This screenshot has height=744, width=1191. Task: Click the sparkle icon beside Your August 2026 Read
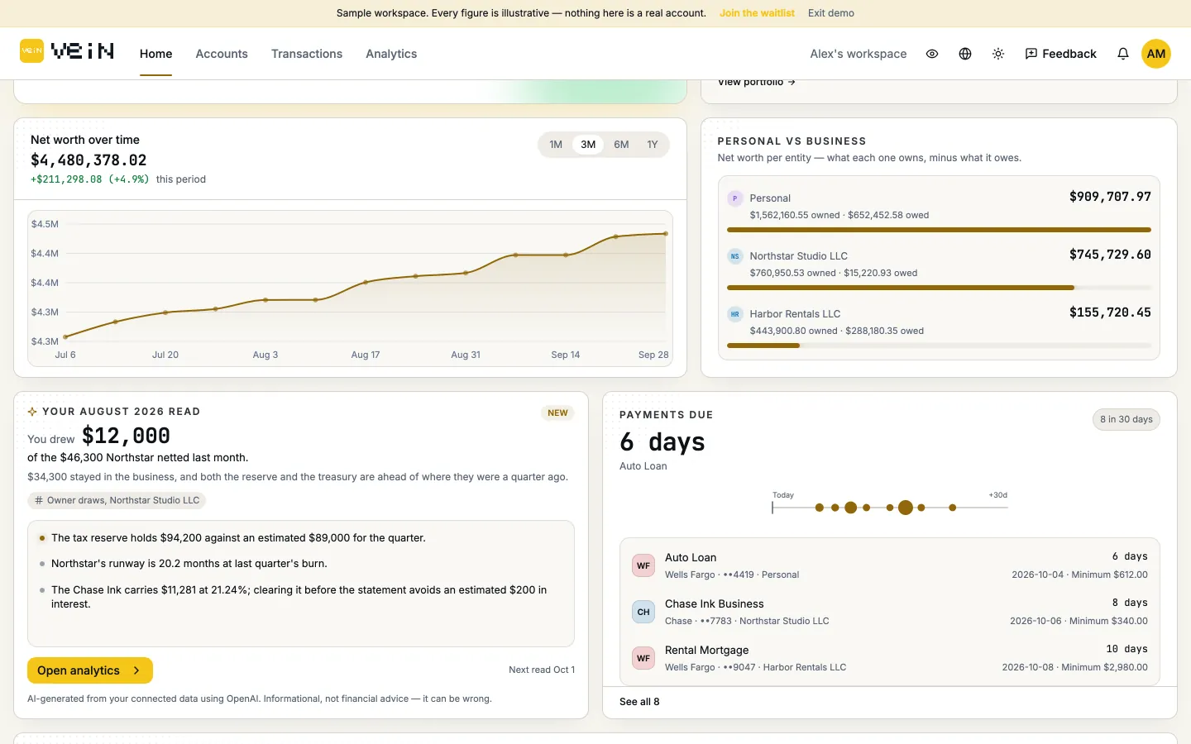click(32, 412)
